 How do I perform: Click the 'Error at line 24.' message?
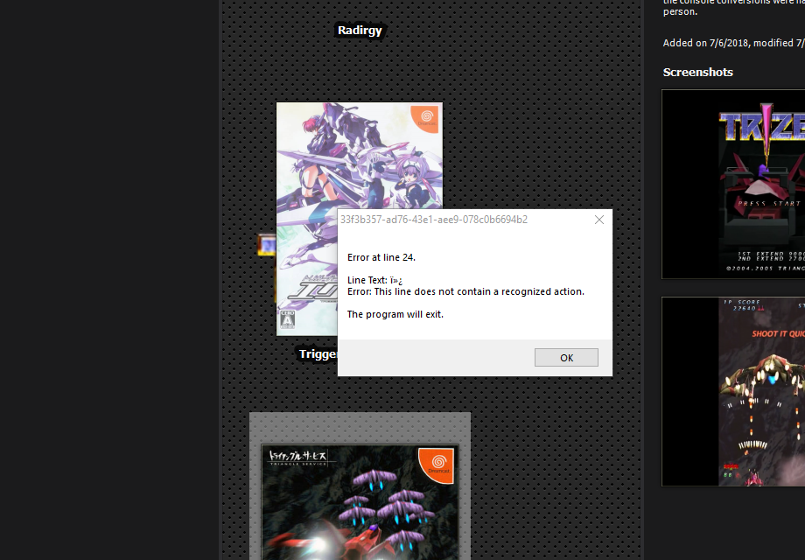pos(381,257)
